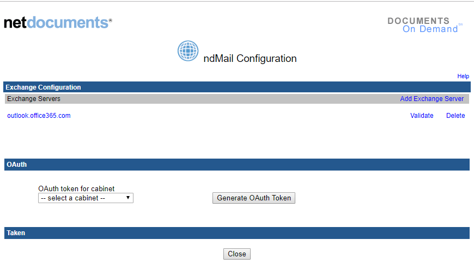Viewport: 474px width, 277px height.
Task: Add a new Exchange Server
Action: 432,99
